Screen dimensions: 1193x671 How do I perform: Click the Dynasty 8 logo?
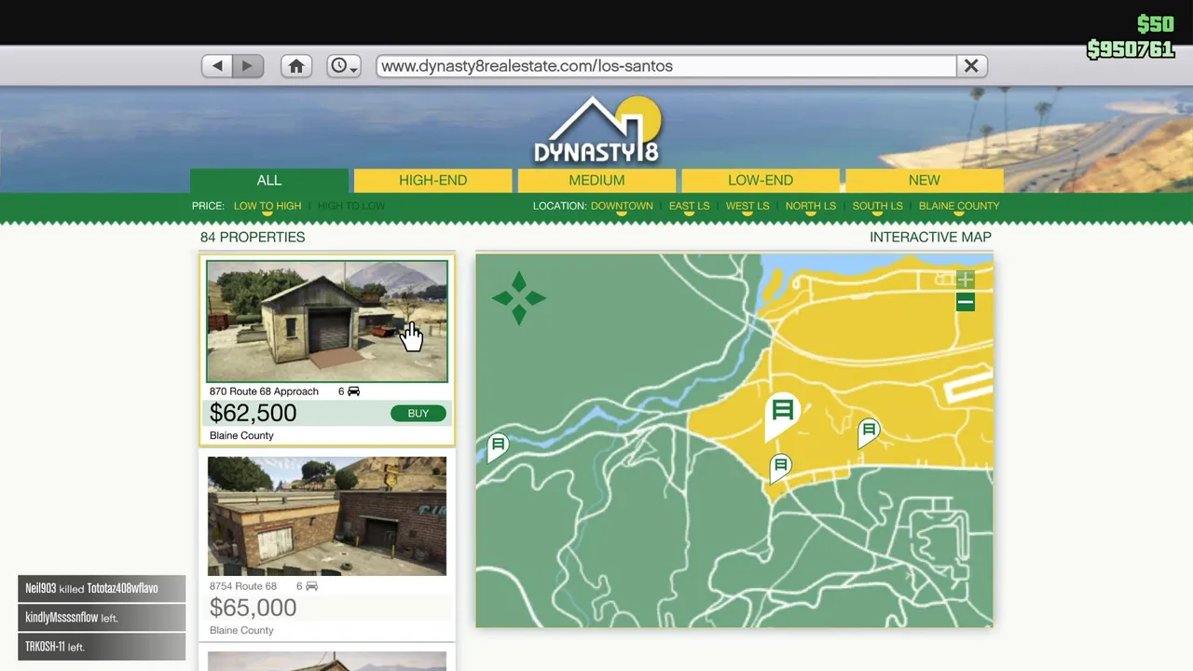tap(596, 131)
